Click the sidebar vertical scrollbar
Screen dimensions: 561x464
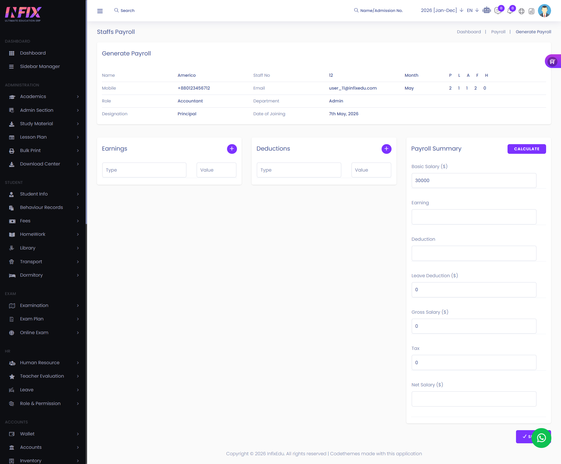pos(86,112)
